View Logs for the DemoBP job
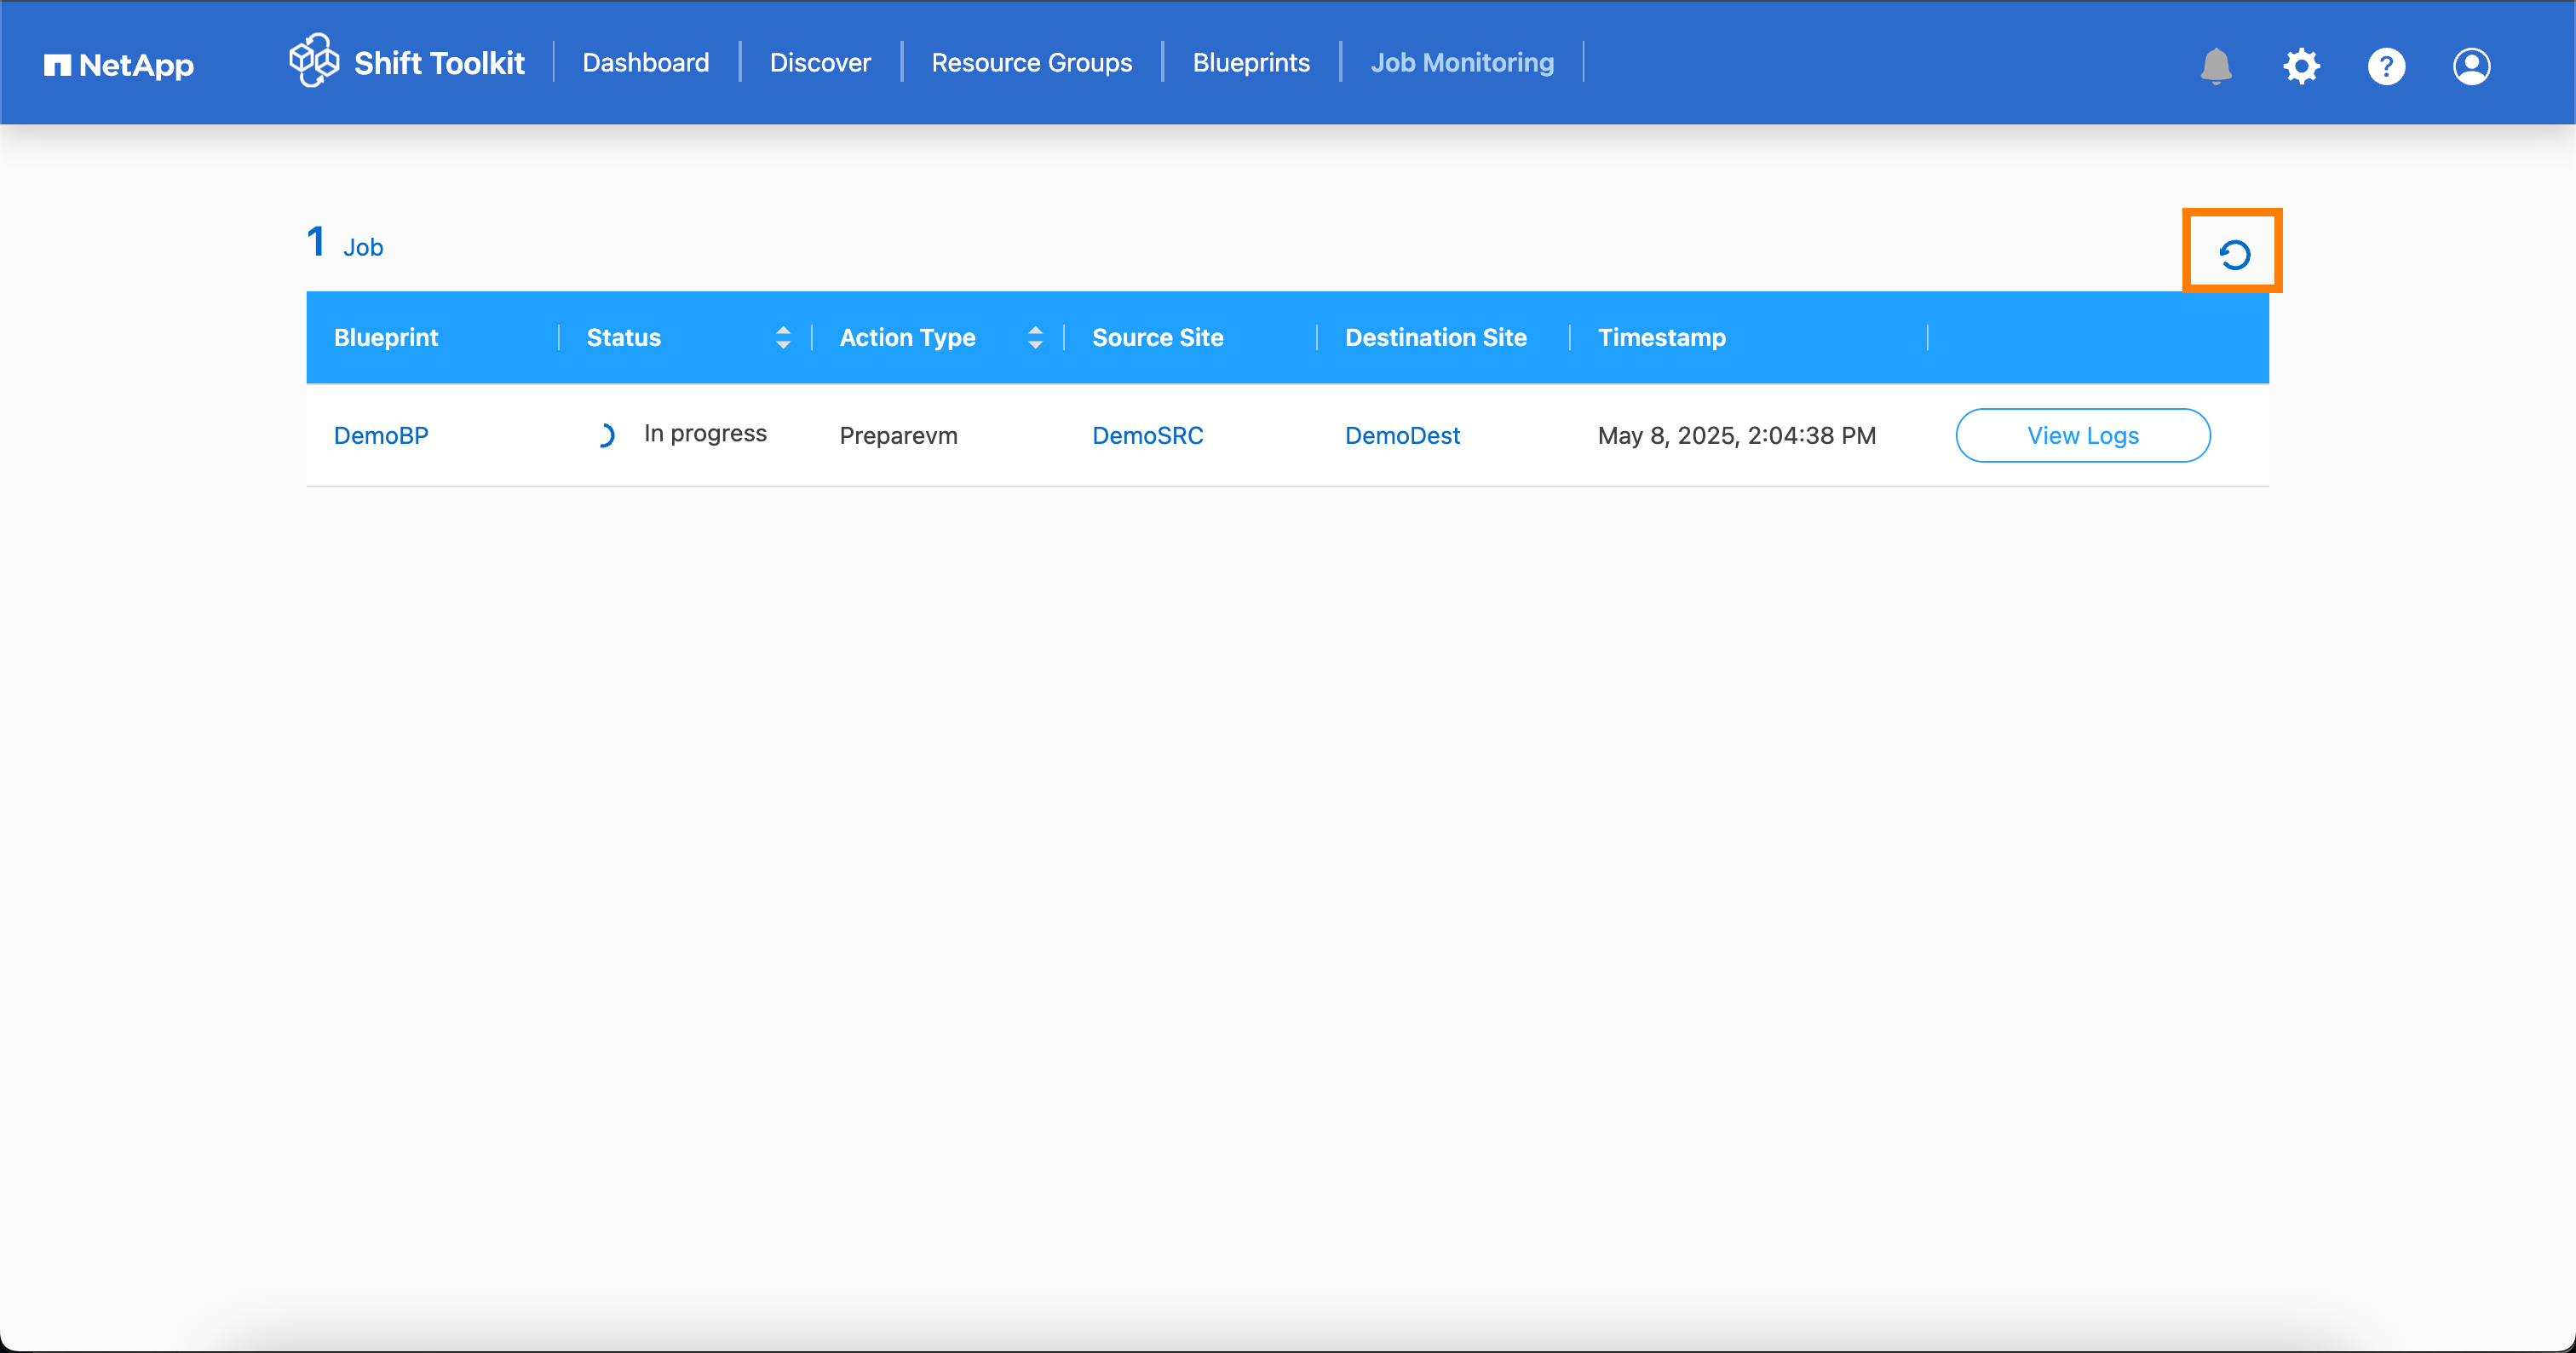The height and width of the screenshot is (1353, 2576). 2083,435
